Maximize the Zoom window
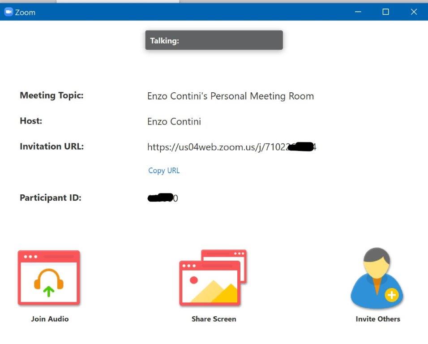This screenshot has height=344, width=428. pyautogui.click(x=385, y=12)
